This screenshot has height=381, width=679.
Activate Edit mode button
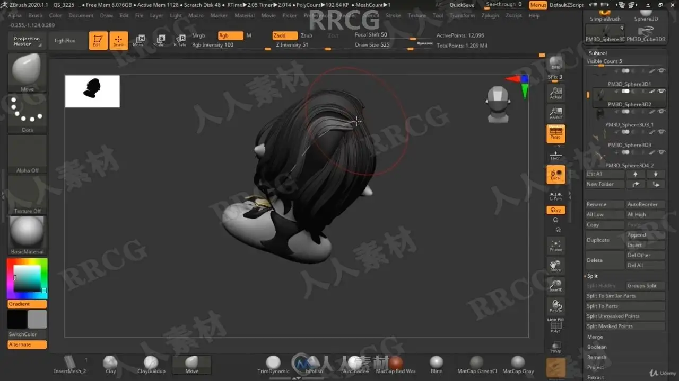(x=98, y=40)
